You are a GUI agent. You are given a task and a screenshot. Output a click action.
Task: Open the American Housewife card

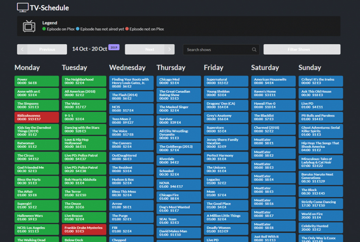tap(273, 81)
